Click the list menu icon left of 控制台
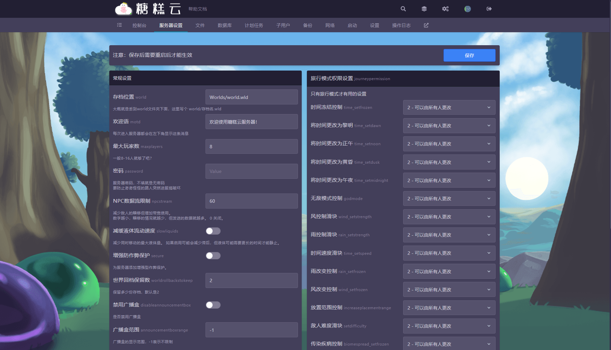This screenshot has width=611, height=350. (119, 25)
